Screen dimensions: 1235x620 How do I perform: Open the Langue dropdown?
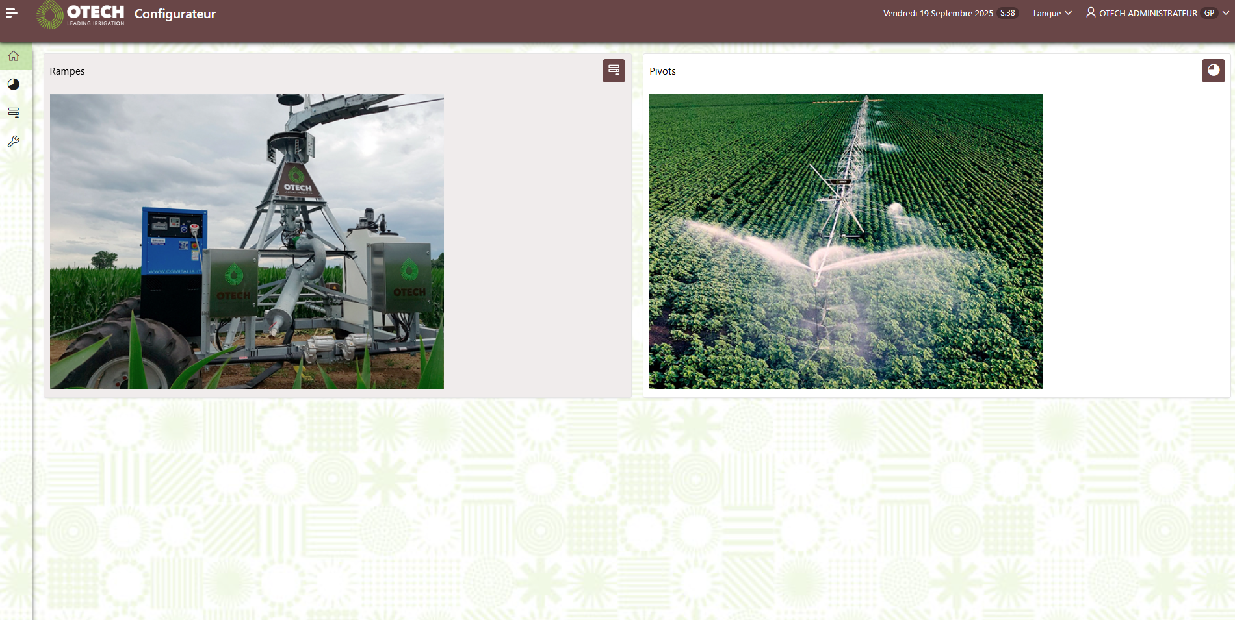click(x=1046, y=14)
